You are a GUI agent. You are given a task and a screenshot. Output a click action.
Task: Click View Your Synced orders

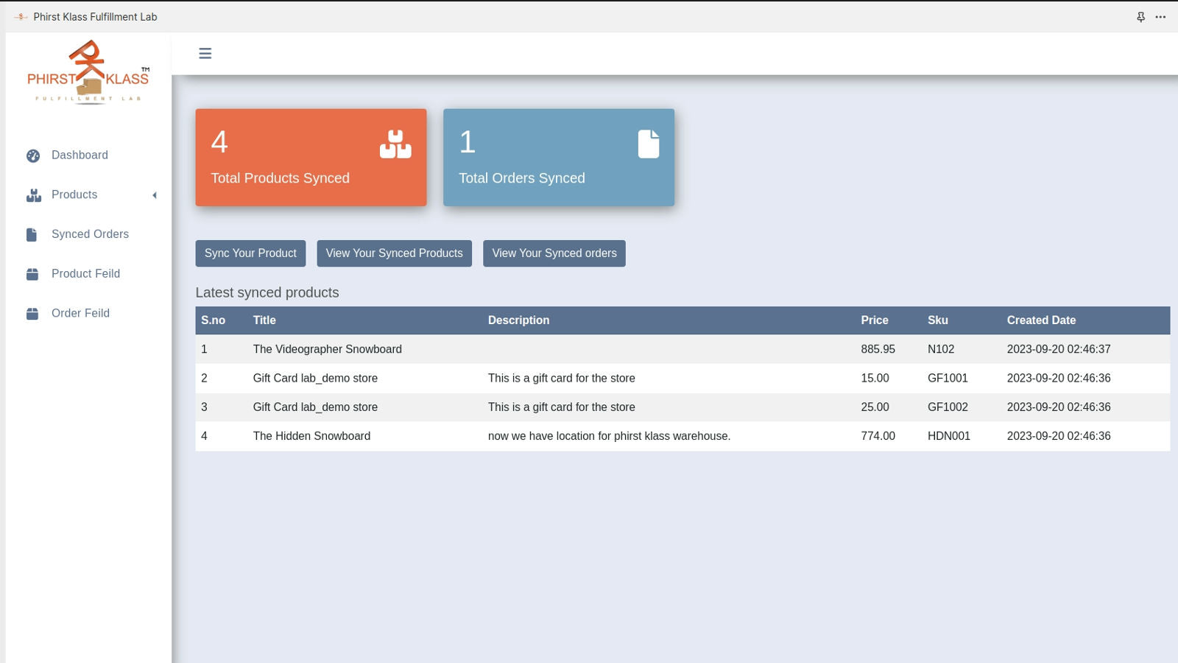[x=554, y=253]
